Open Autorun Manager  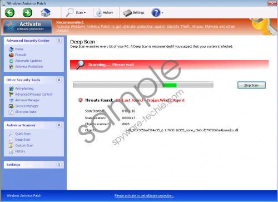pyautogui.click(x=27, y=100)
